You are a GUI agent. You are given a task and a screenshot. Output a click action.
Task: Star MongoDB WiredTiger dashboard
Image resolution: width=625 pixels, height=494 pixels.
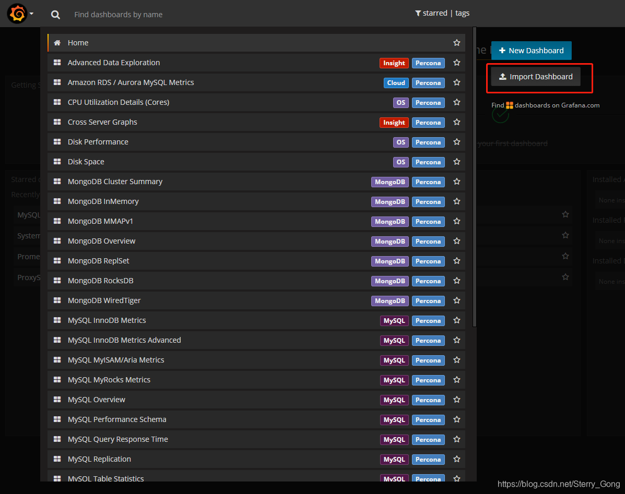(x=457, y=300)
